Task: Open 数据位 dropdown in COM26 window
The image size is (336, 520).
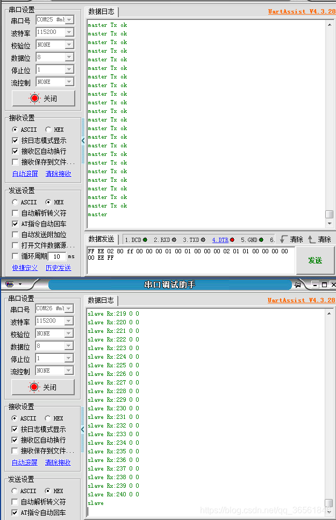Action: (x=68, y=346)
